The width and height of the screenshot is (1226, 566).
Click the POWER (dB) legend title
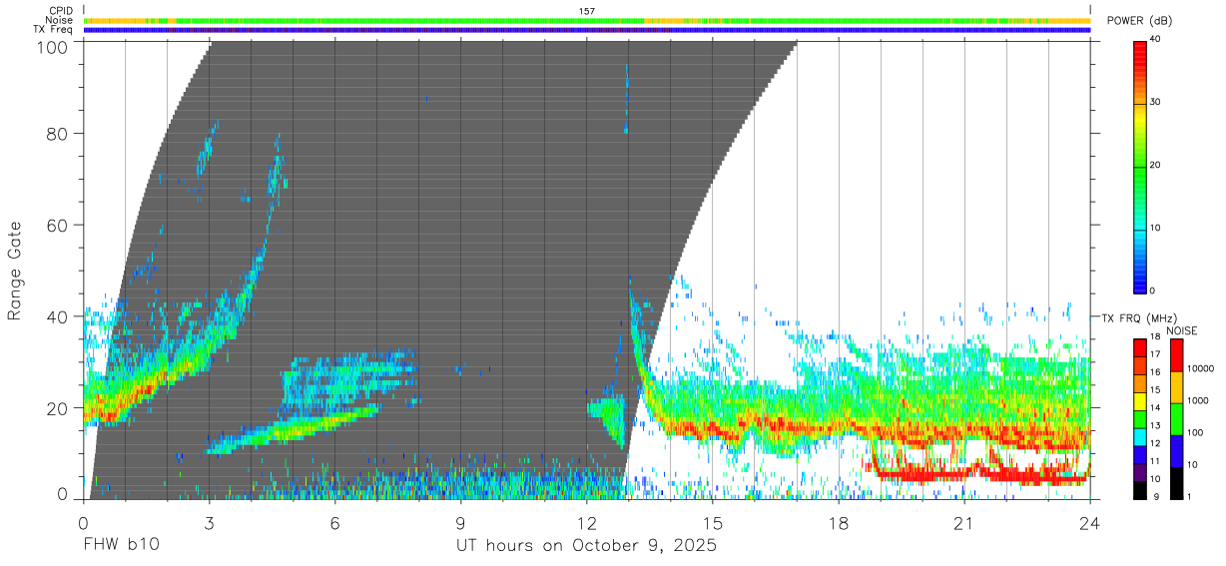(x=1139, y=21)
